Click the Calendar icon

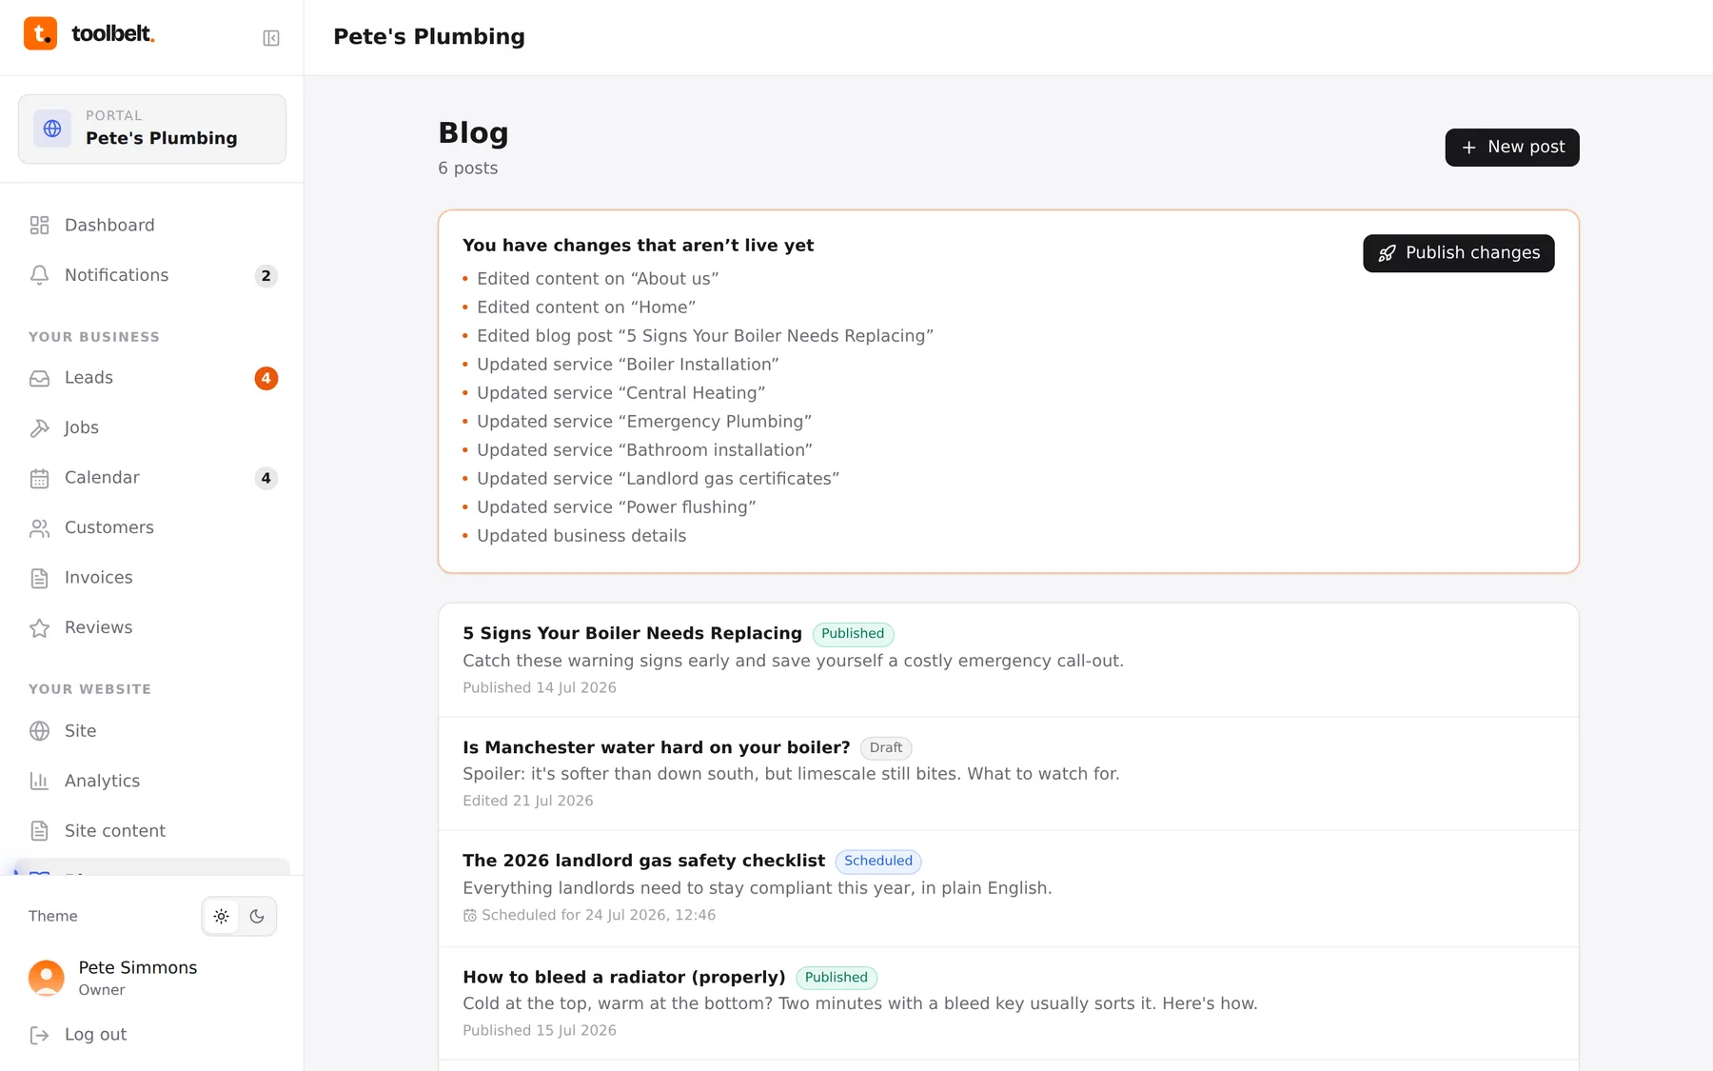pyautogui.click(x=39, y=478)
